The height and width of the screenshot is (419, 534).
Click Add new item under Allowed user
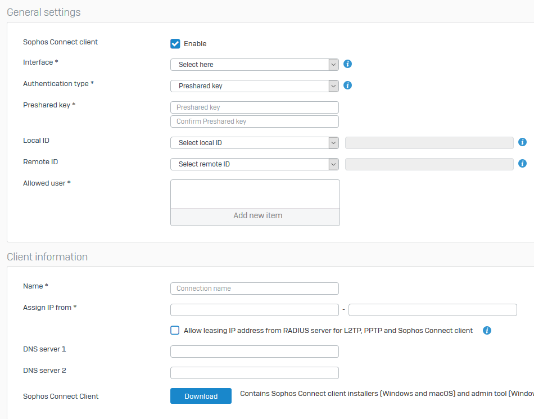tap(255, 217)
